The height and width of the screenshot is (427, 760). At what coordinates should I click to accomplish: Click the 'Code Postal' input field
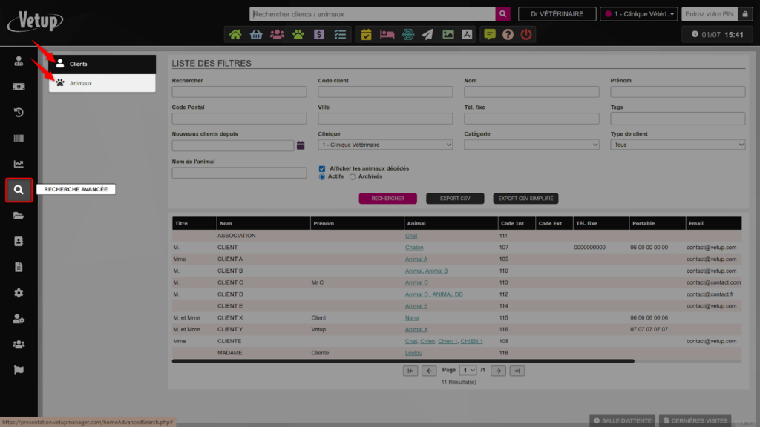click(x=239, y=119)
